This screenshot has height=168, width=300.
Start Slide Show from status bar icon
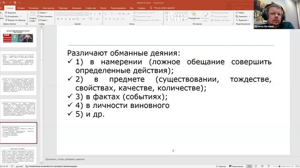tap(269, 166)
